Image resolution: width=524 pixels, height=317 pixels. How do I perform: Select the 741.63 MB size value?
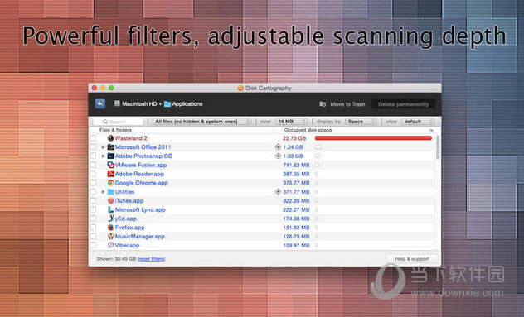coord(296,165)
